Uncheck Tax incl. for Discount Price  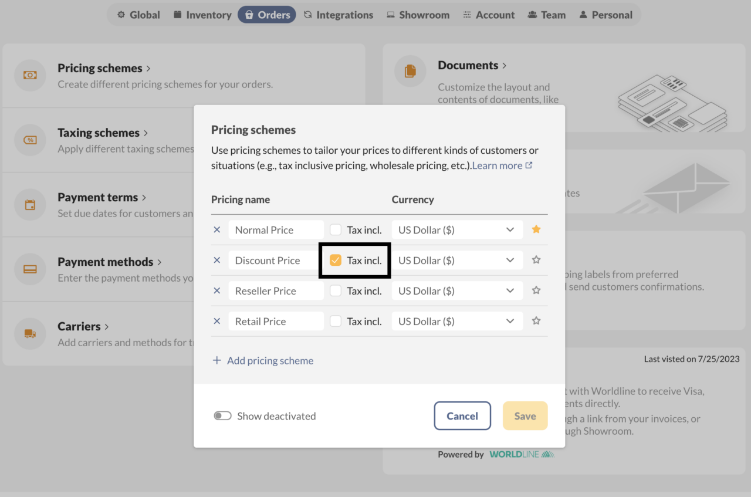336,261
